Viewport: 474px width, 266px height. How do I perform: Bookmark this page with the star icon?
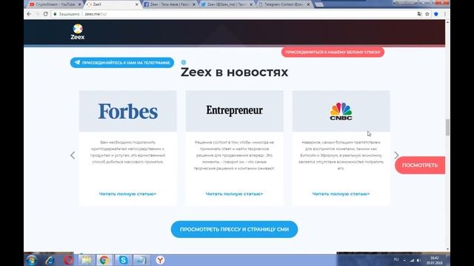click(x=427, y=14)
